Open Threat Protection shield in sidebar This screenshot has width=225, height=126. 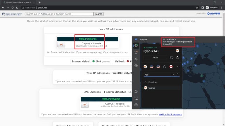pos(136,52)
